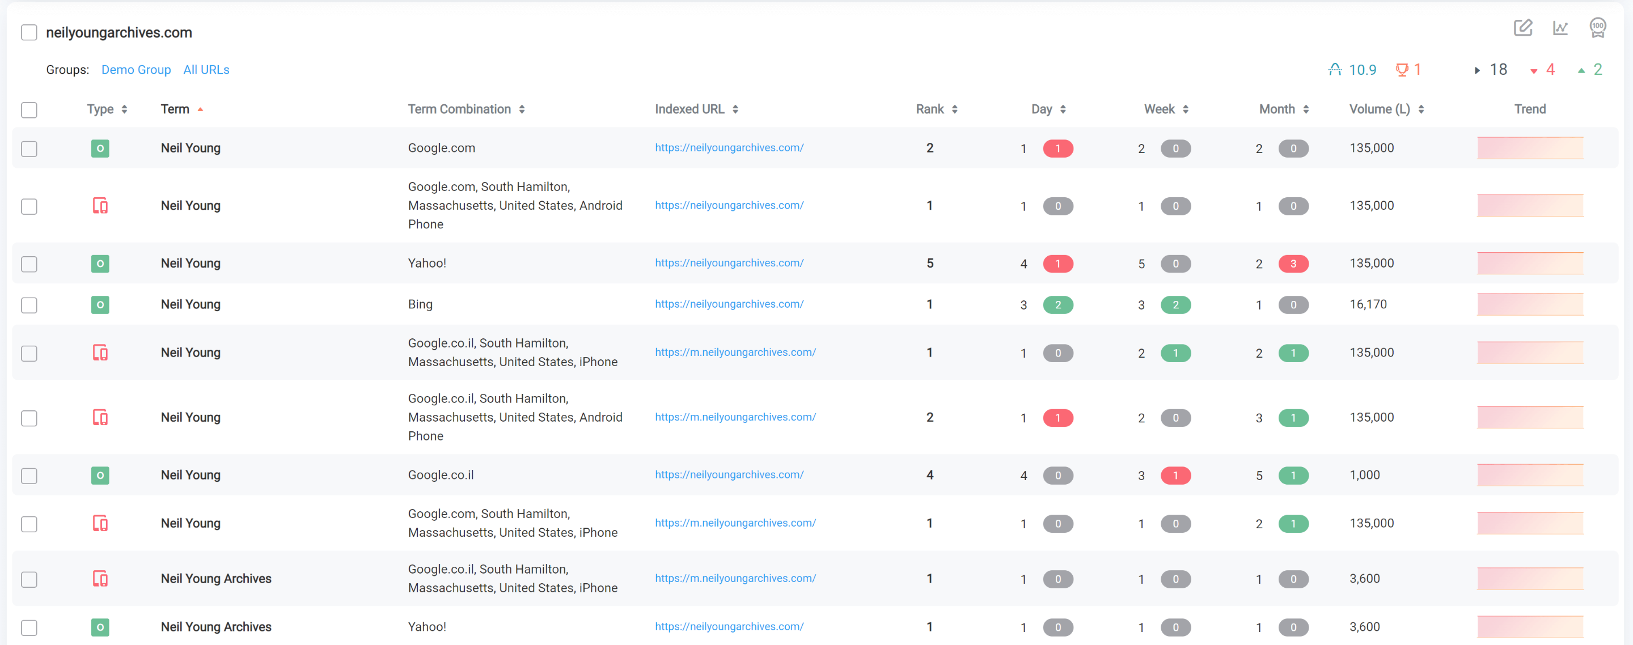1633x645 pixels.
Task: Click the green up arrow beside 2
Action: click(x=1581, y=70)
